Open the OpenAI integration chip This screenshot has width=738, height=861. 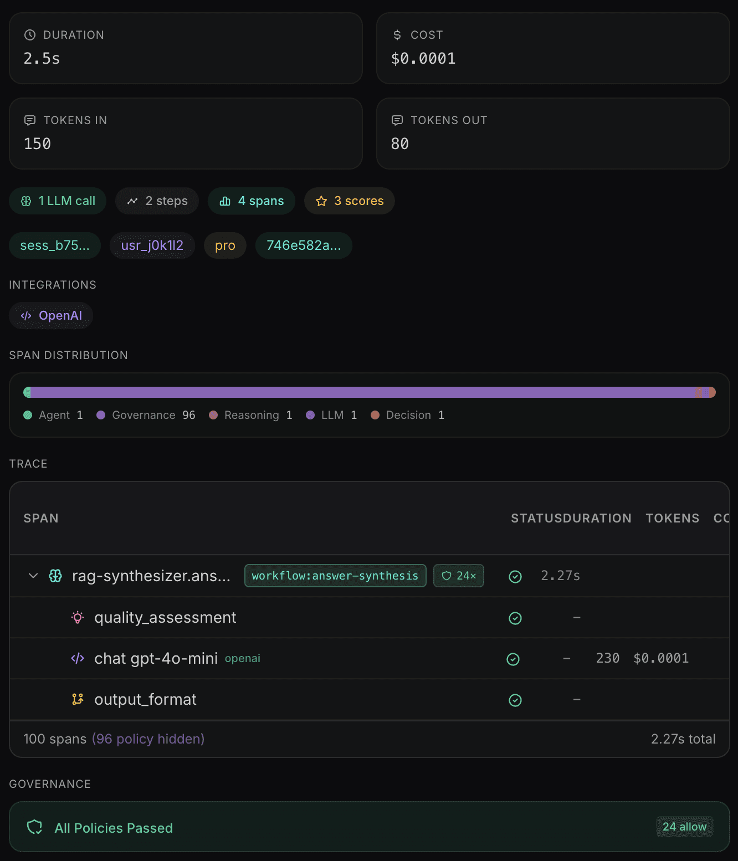51,316
